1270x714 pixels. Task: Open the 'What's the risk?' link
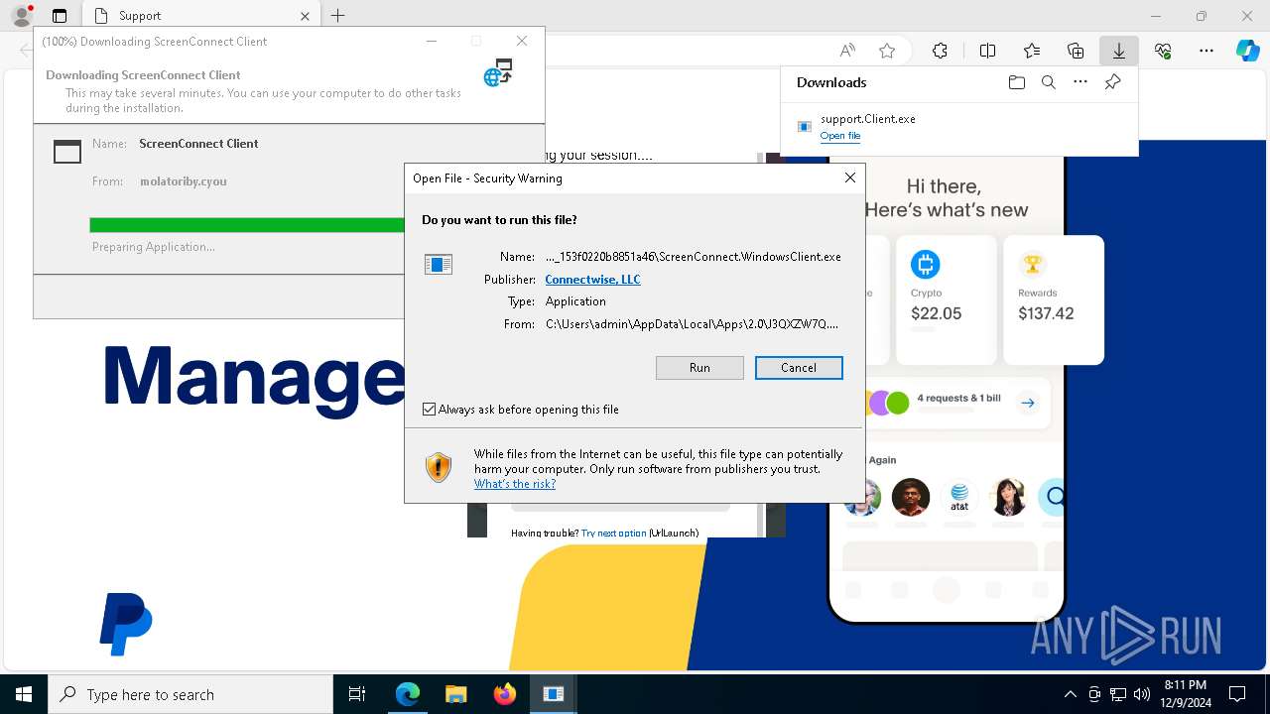(514, 484)
